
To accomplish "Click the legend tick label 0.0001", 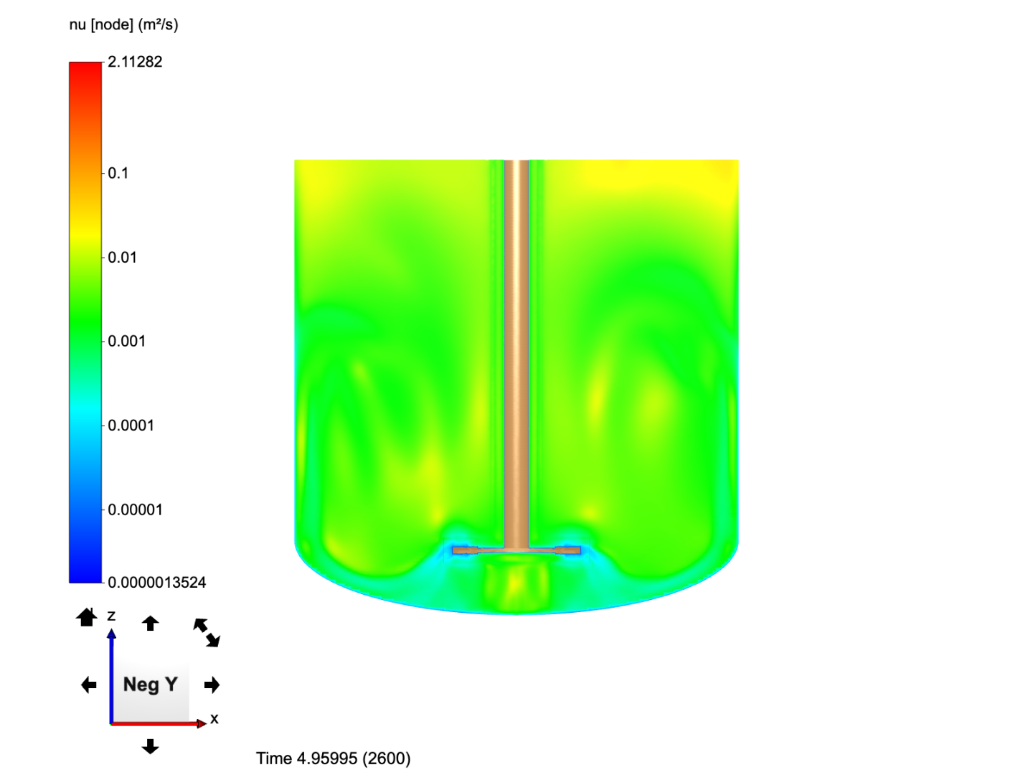I will [131, 426].
